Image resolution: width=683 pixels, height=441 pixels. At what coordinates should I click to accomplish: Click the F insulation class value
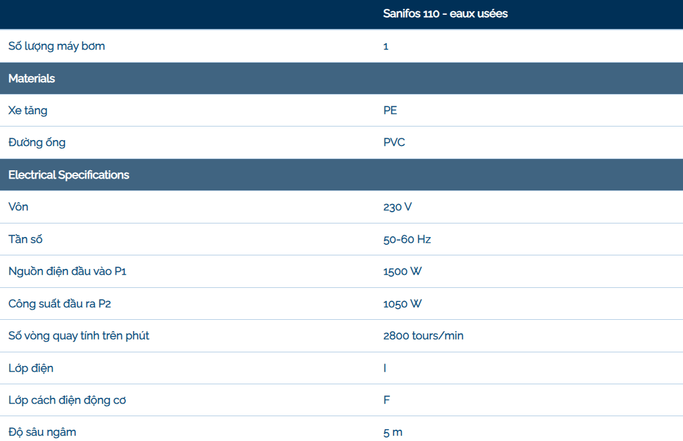(386, 400)
